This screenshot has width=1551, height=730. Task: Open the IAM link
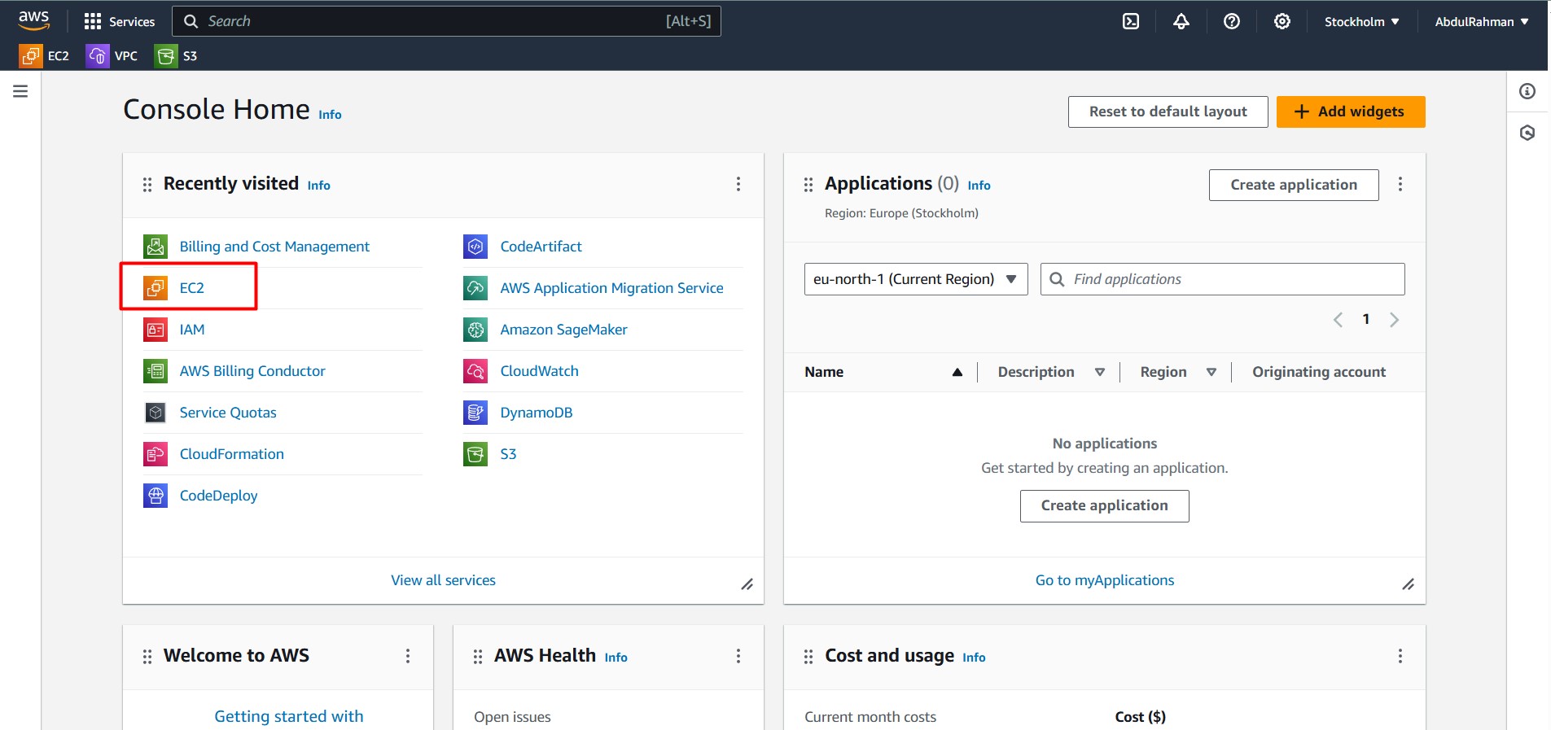pos(192,330)
